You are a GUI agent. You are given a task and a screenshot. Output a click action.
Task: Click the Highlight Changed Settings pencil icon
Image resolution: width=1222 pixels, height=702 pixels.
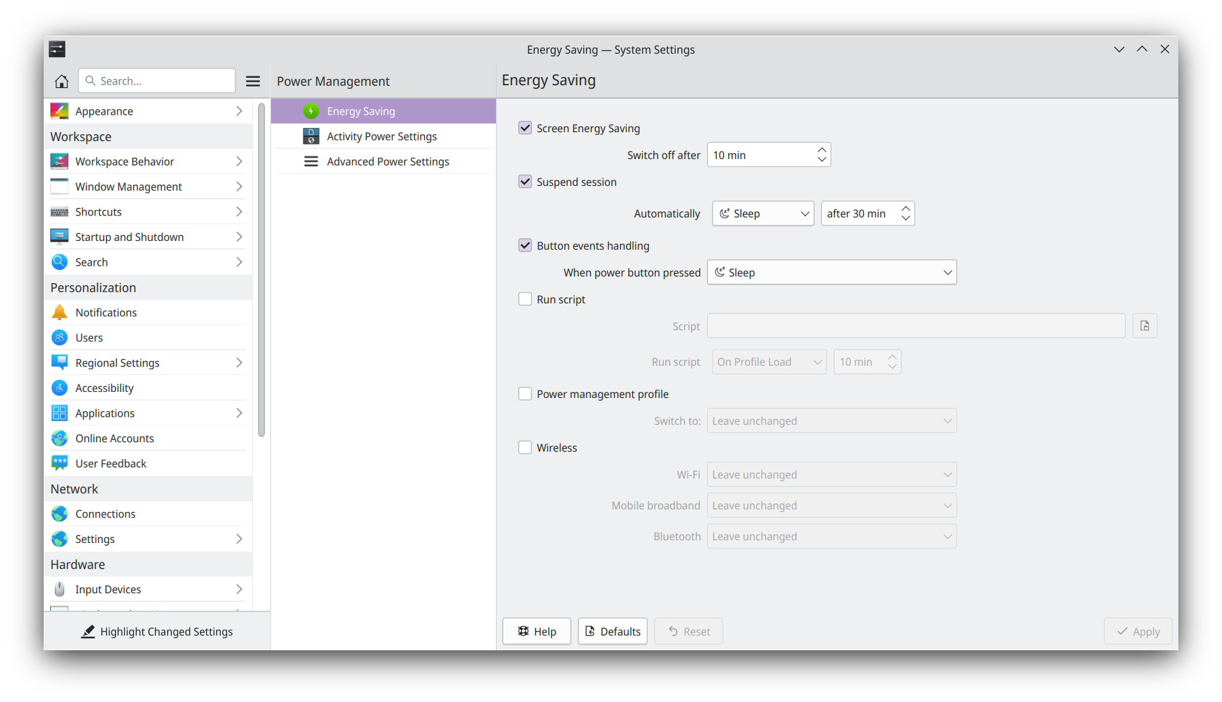88,632
